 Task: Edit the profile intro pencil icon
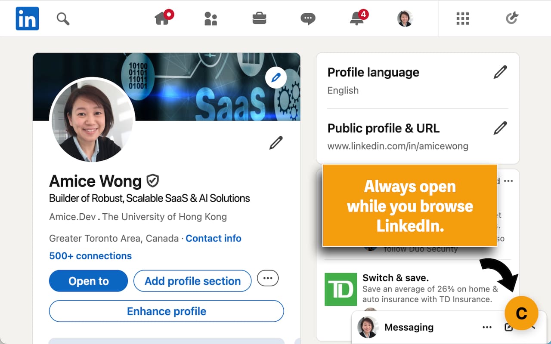[276, 143]
